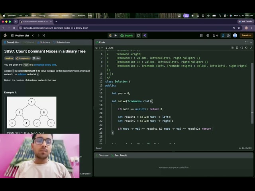Open a new browser tab
Screen dimensions: 255x191
[x=56, y=21]
